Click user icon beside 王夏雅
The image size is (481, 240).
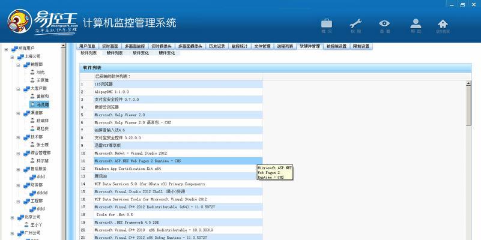(32, 80)
